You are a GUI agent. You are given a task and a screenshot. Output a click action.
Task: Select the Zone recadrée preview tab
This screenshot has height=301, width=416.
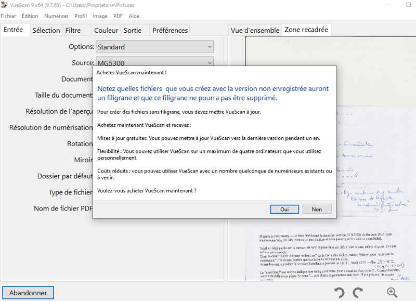306,30
